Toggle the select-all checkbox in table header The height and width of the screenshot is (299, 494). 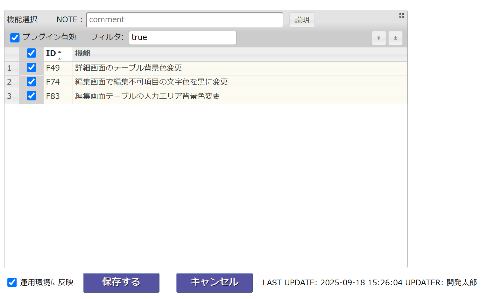(x=31, y=53)
